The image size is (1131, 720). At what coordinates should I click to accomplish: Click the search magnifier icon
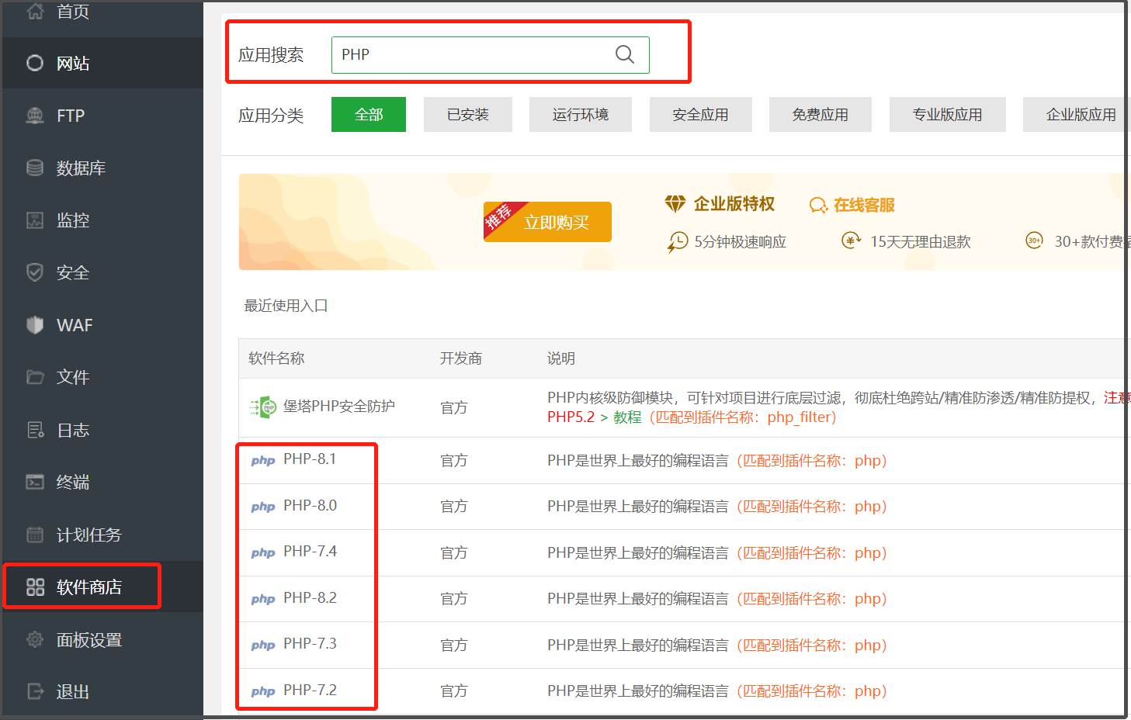click(x=624, y=54)
